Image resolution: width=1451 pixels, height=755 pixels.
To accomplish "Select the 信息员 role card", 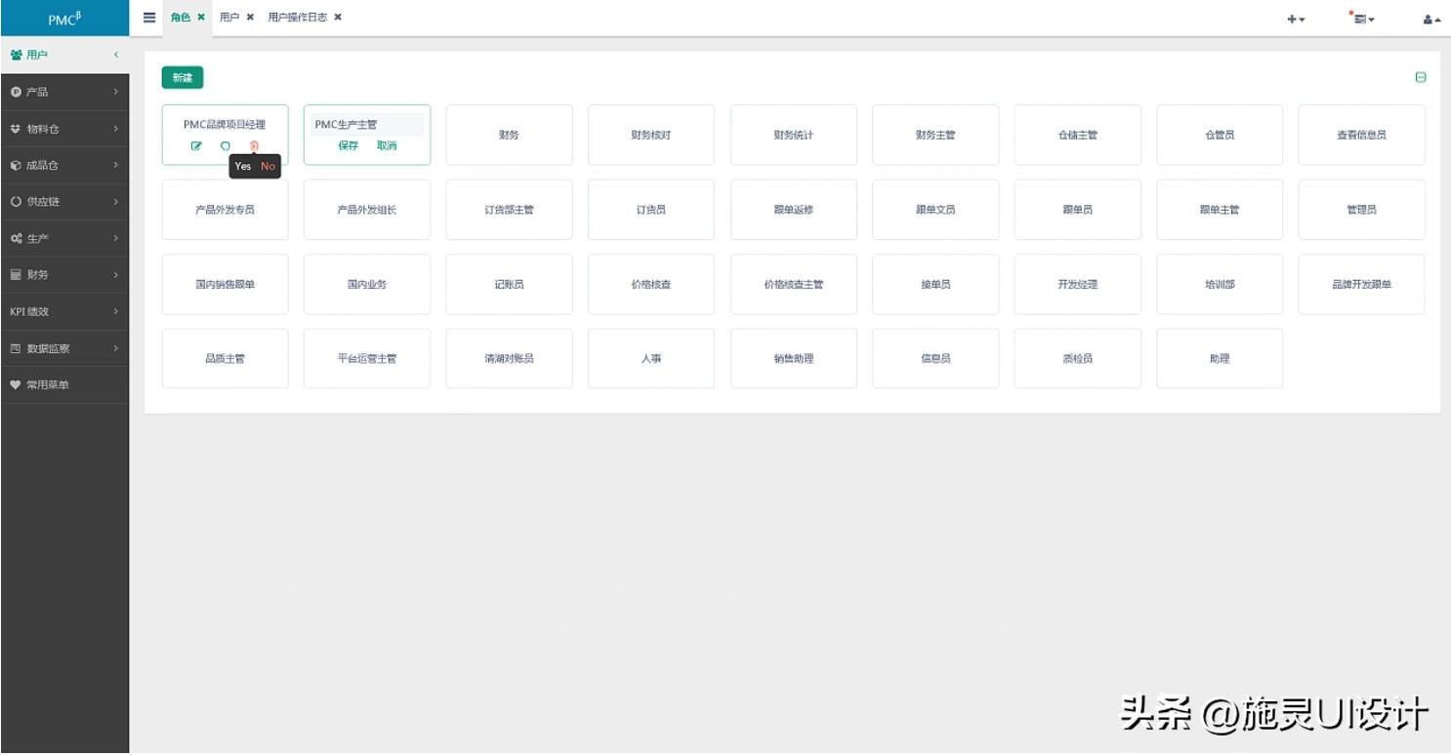I will (935, 359).
